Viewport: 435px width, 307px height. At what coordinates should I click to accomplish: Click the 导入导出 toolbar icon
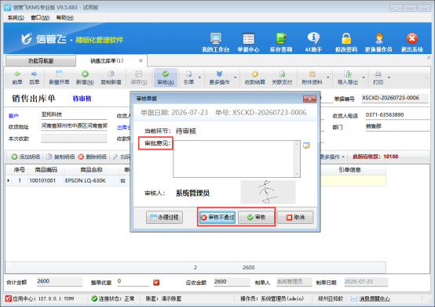348,78
